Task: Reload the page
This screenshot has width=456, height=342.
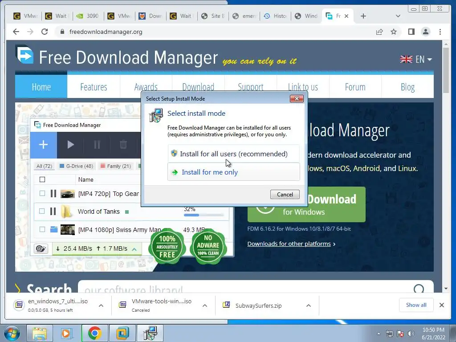Action: click(x=45, y=32)
